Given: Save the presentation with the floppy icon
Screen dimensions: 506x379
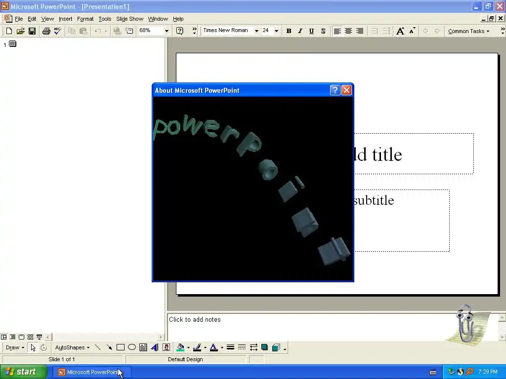Looking at the screenshot, I should tap(32, 31).
